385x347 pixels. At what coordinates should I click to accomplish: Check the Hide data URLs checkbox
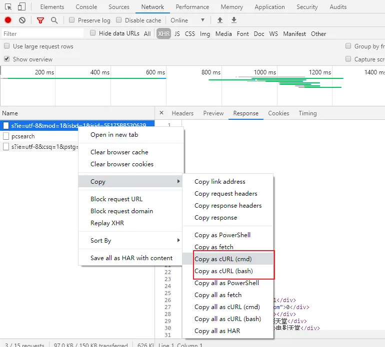(x=92, y=33)
